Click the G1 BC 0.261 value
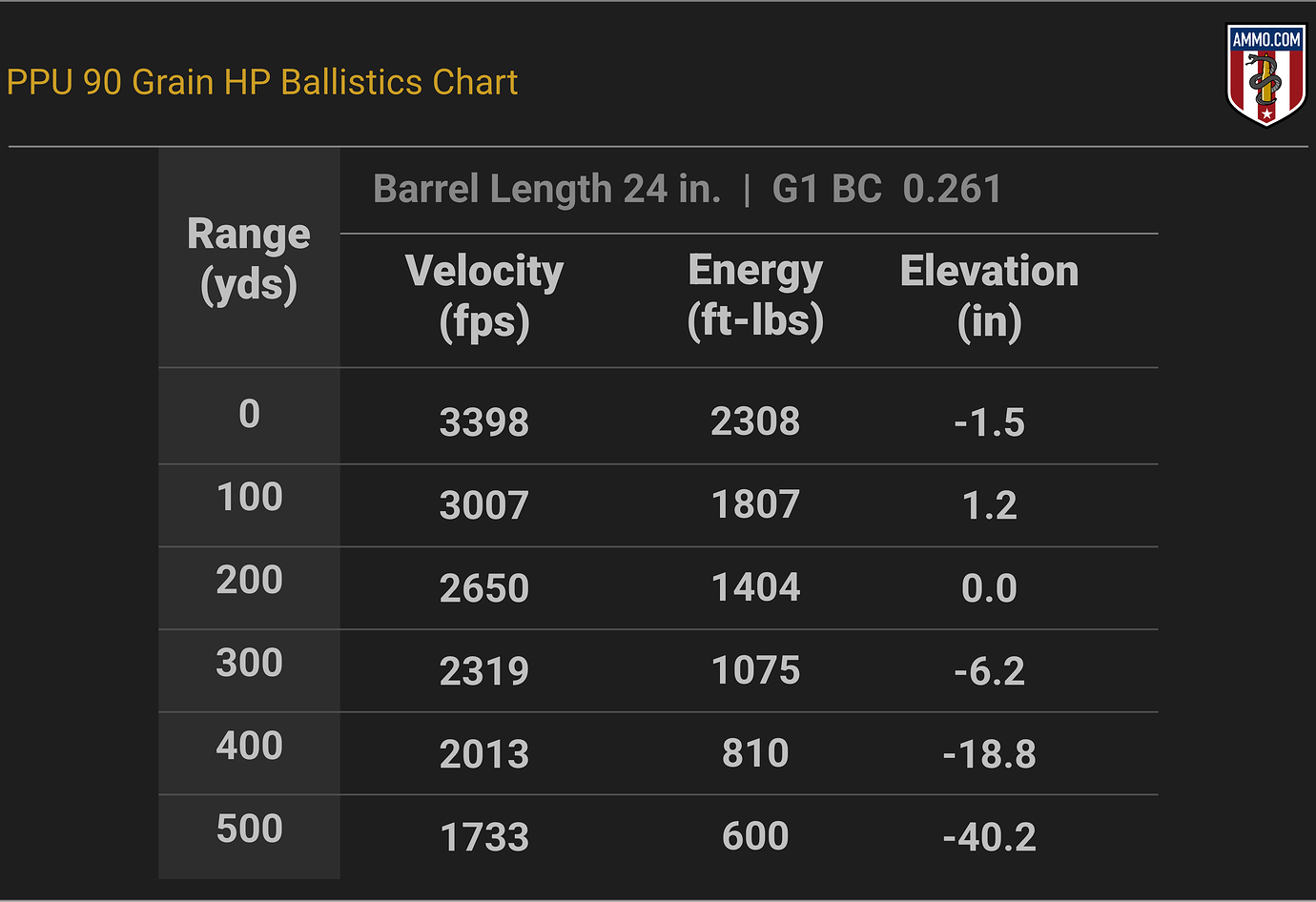This screenshot has width=1316, height=902. point(887,189)
